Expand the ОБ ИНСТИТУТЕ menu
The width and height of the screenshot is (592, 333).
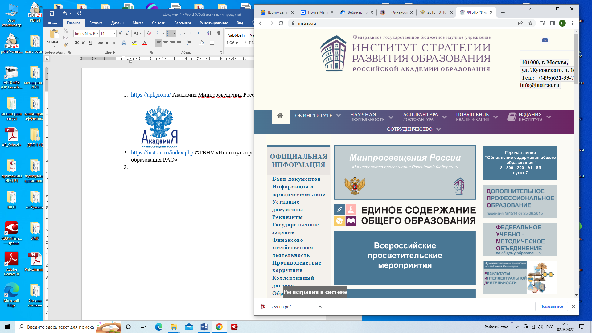(318, 116)
